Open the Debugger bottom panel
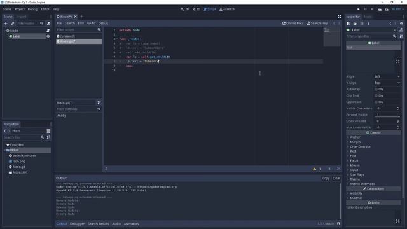 77,223
